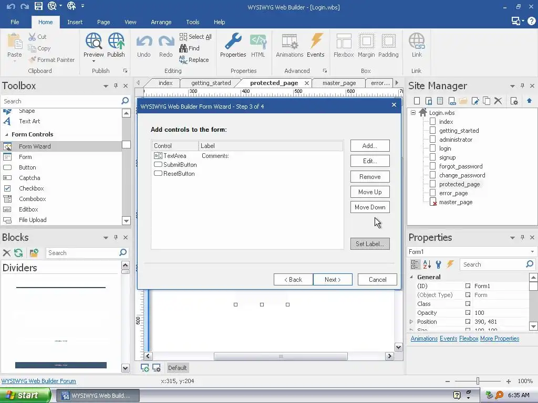This screenshot has width=538, height=403.
Task: Open Preview globe icon
Action: [94, 41]
